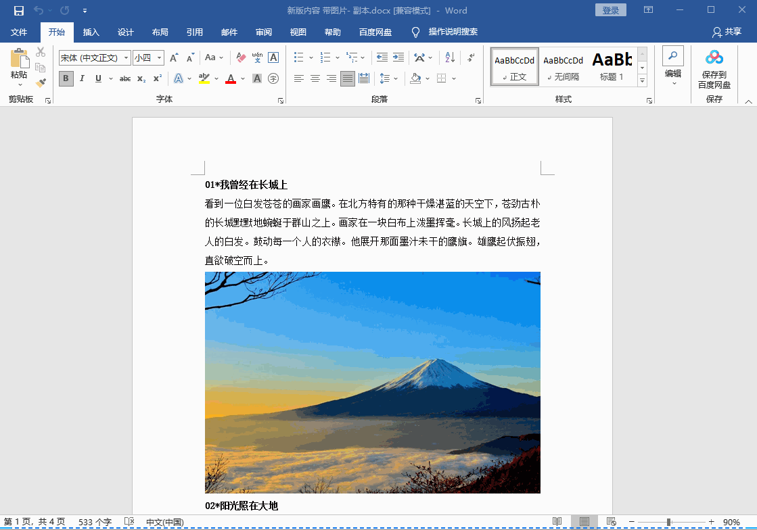Click the Format Painter brush icon

pos(41,82)
